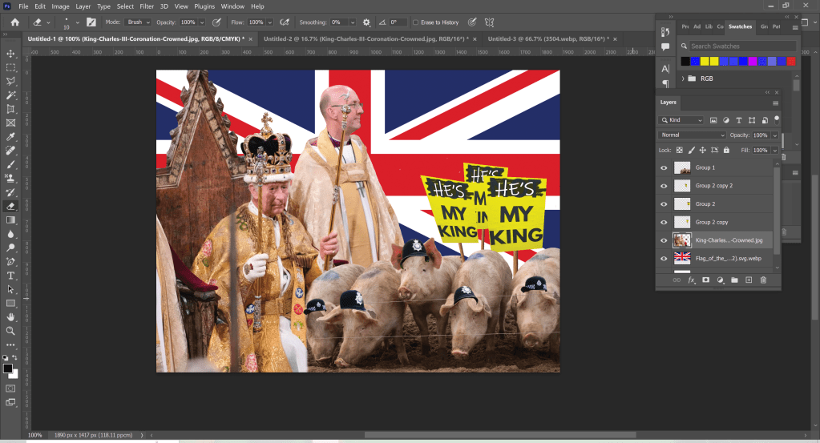Click the yellow swatch in Swatches panel

click(705, 61)
